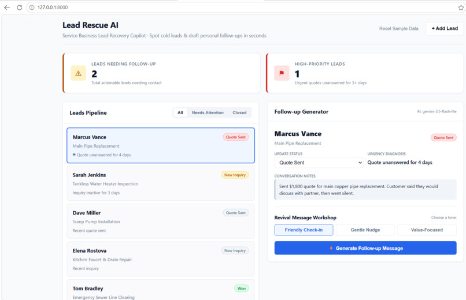Open the Update Status dropdown

319,163
